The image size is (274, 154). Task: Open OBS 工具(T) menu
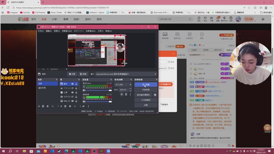(100, 31)
